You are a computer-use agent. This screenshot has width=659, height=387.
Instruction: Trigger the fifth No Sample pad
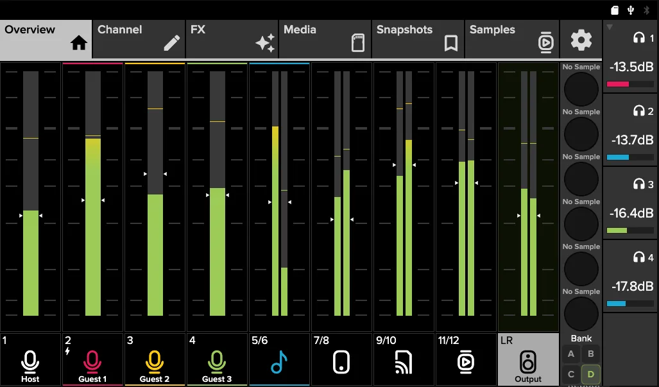click(581, 269)
